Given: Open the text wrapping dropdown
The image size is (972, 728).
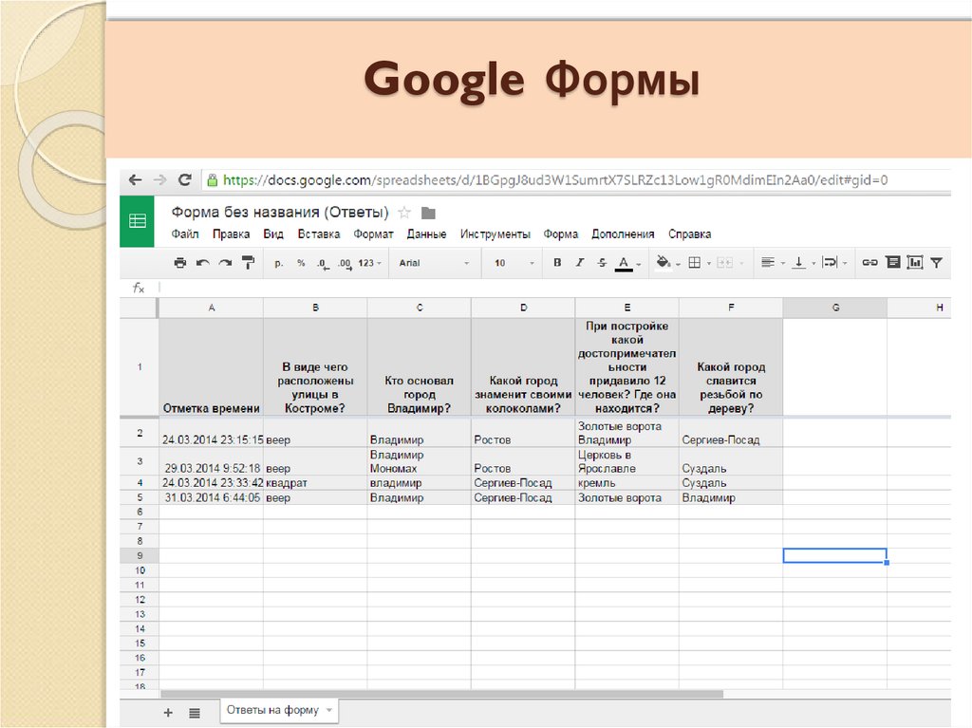Looking at the screenshot, I should pyautogui.click(x=833, y=263).
